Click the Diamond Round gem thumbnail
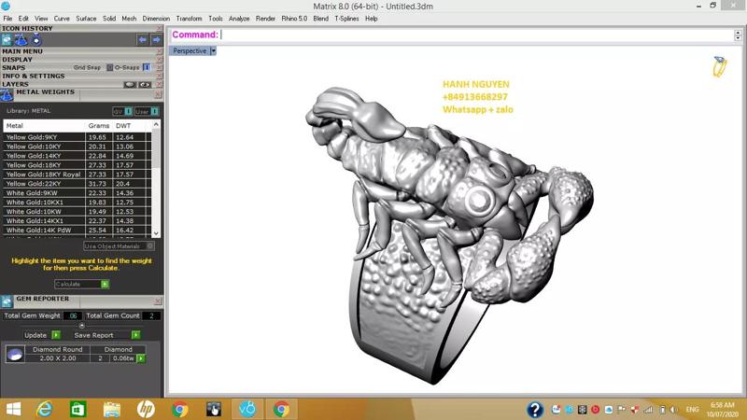Viewport: 747px width, 420px height. 15,354
